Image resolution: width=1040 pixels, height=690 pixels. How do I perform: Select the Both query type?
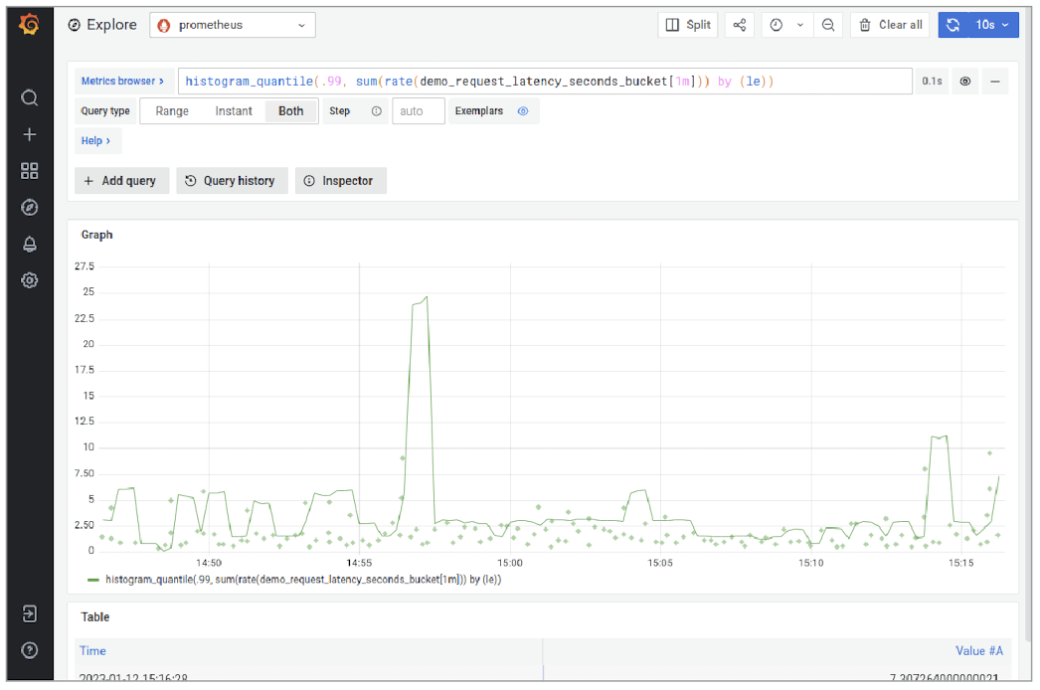point(290,111)
